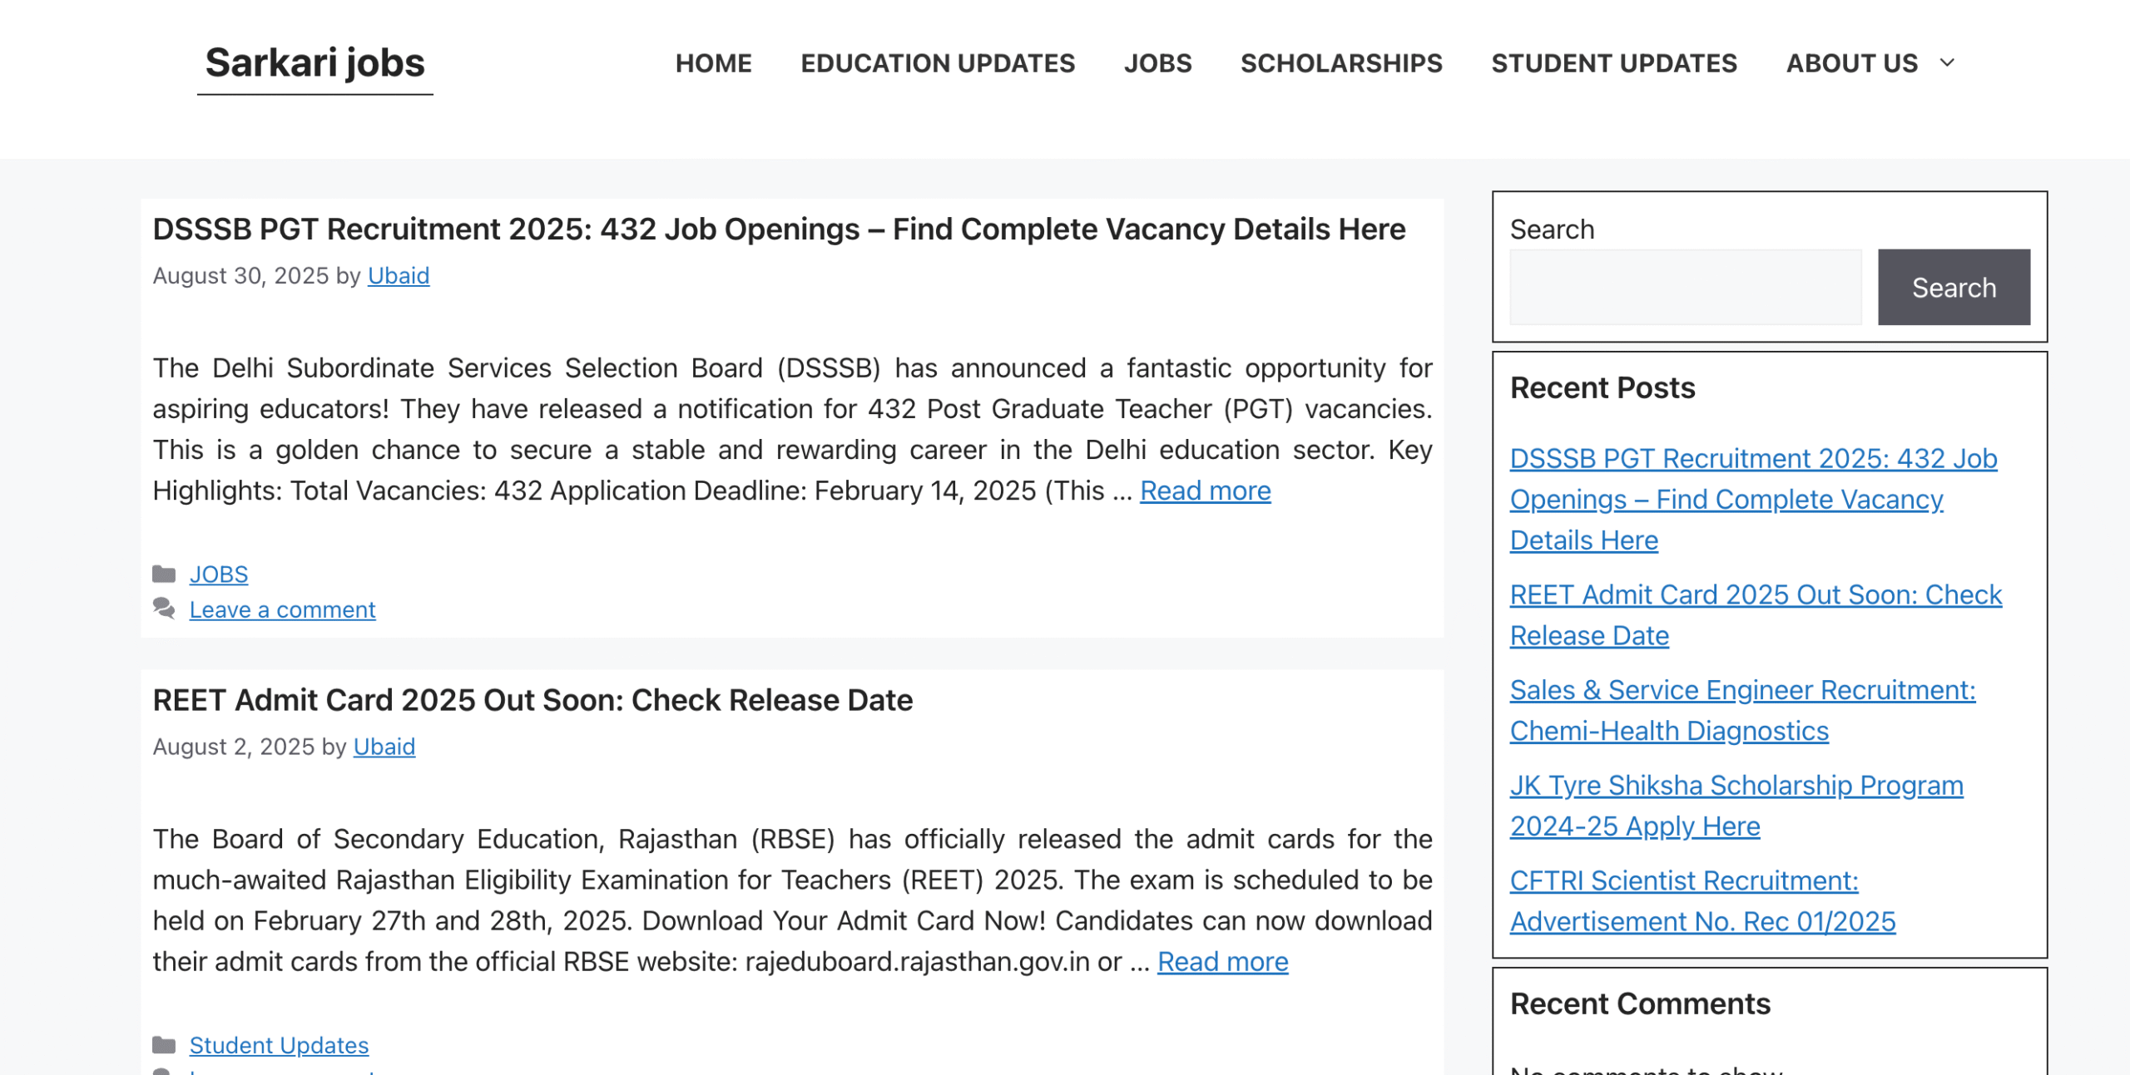Click the comments bubble icon under first post
Viewport: 2130px width, 1075px height.
(x=164, y=609)
